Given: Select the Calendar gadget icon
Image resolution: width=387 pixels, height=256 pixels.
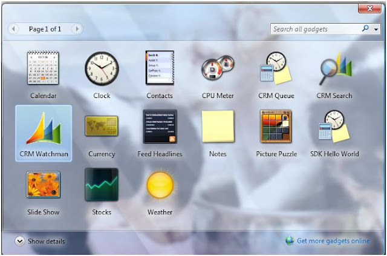Looking at the screenshot, I should (x=43, y=68).
